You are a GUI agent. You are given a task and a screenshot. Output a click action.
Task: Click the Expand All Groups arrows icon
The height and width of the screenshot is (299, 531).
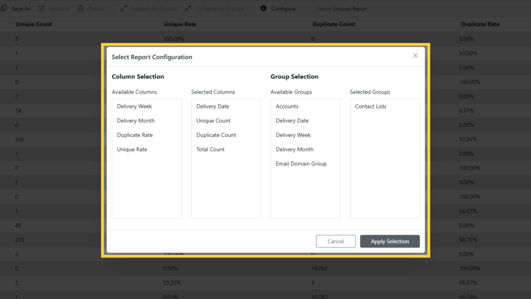point(124,8)
